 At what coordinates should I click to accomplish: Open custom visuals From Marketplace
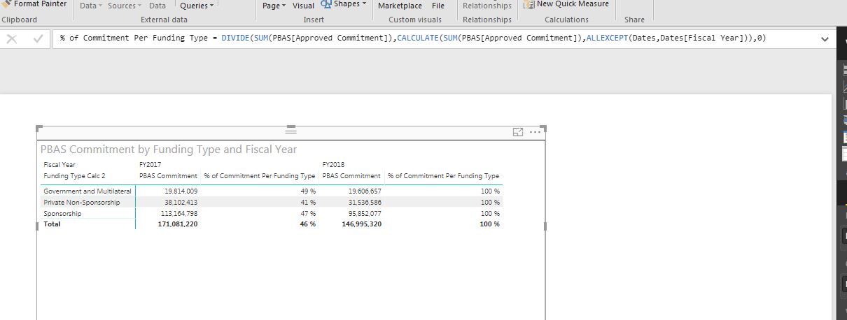coord(400,6)
